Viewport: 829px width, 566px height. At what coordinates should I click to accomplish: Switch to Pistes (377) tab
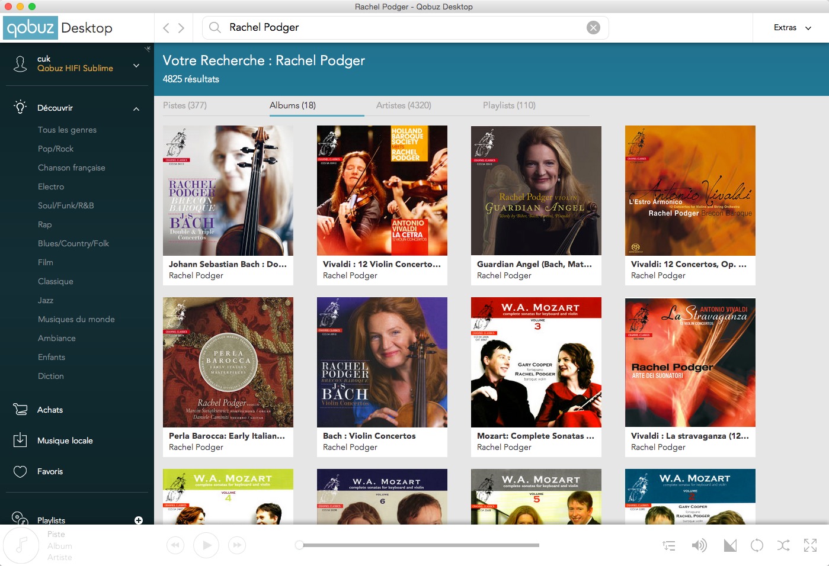tap(185, 105)
